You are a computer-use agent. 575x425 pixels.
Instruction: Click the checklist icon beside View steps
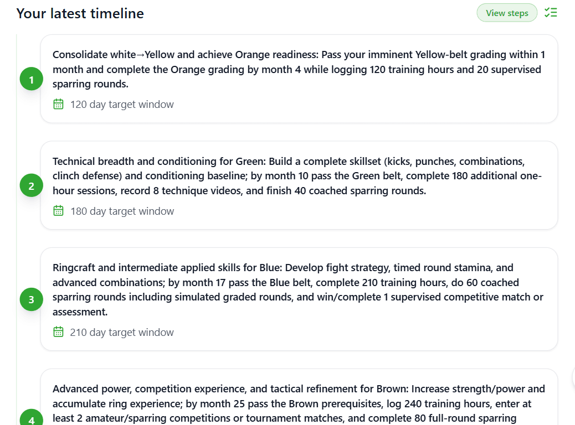point(551,13)
